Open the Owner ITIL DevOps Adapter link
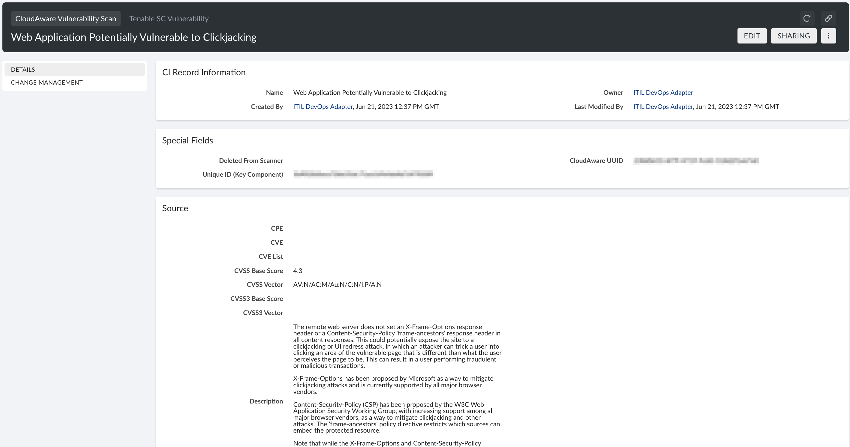850x447 pixels. point(663,92)
